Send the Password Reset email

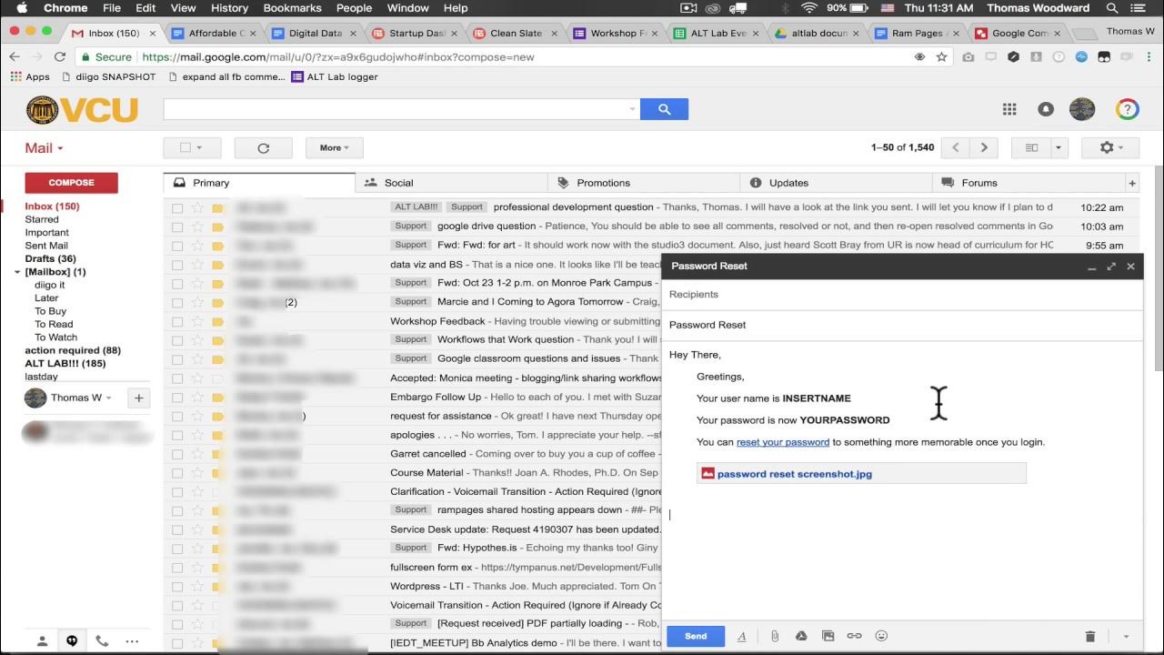pyautogui.click(x=696, y=636)
